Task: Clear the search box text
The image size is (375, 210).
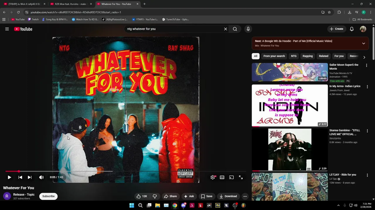Action: [226, 29]
